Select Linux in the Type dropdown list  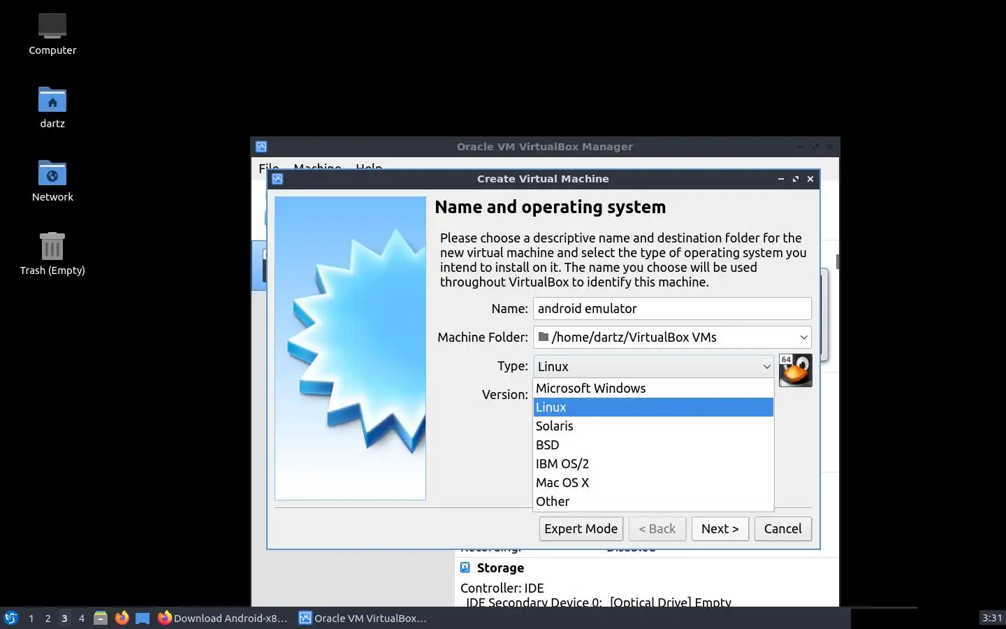(653, 407)
